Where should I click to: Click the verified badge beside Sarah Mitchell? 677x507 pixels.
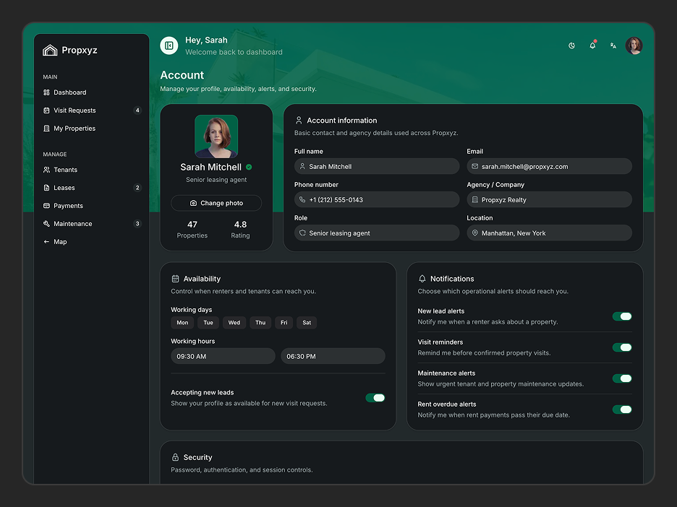(249, 167)
